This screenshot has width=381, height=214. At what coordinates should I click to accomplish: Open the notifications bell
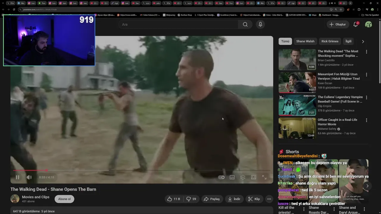coord(356,24)
